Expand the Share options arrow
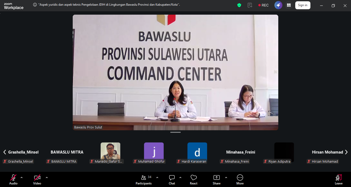 point(226,177)
